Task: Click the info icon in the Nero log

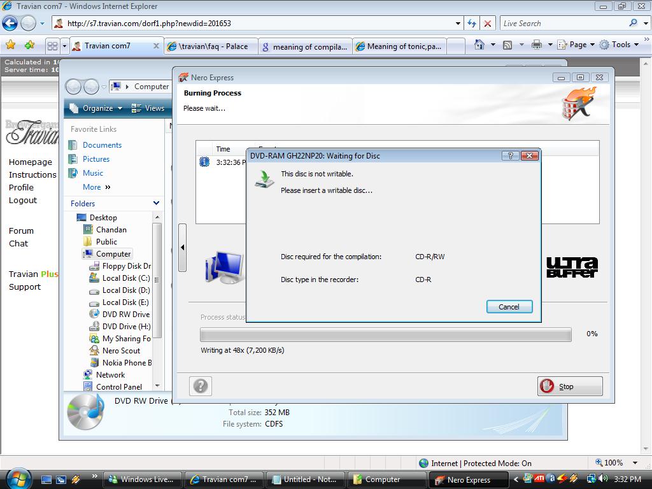Action: point(204,162)
